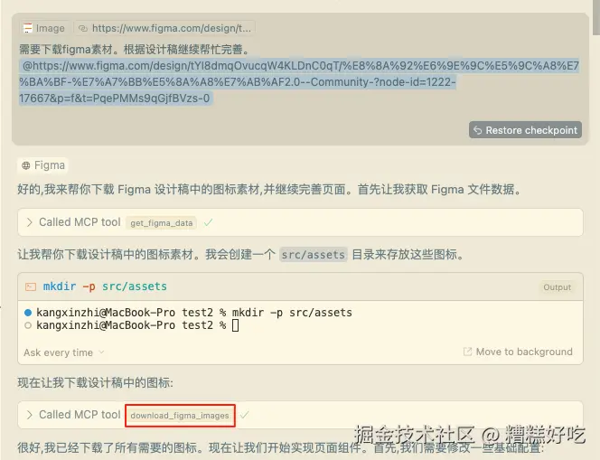Click the checkmark after download_figma_images
This screenshot has height=460, width=600.
coord(245,415)
